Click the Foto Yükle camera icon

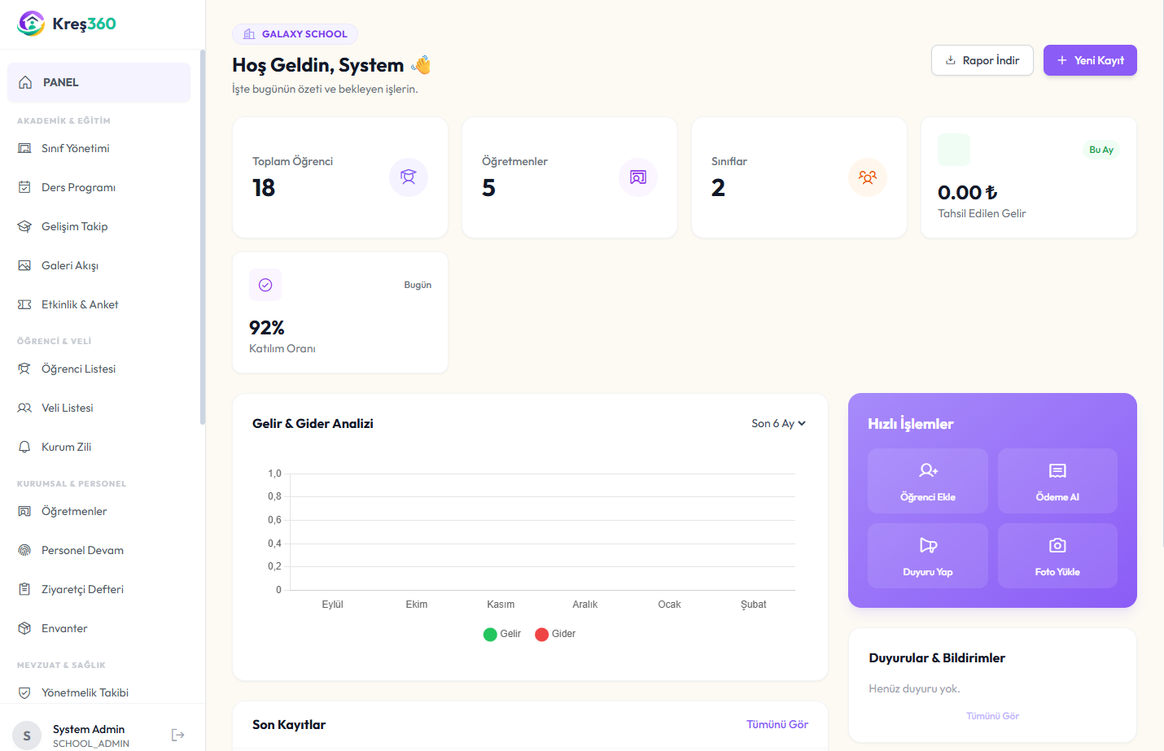1057,545
